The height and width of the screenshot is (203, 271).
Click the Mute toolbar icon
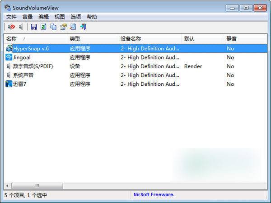coord(11,27)
